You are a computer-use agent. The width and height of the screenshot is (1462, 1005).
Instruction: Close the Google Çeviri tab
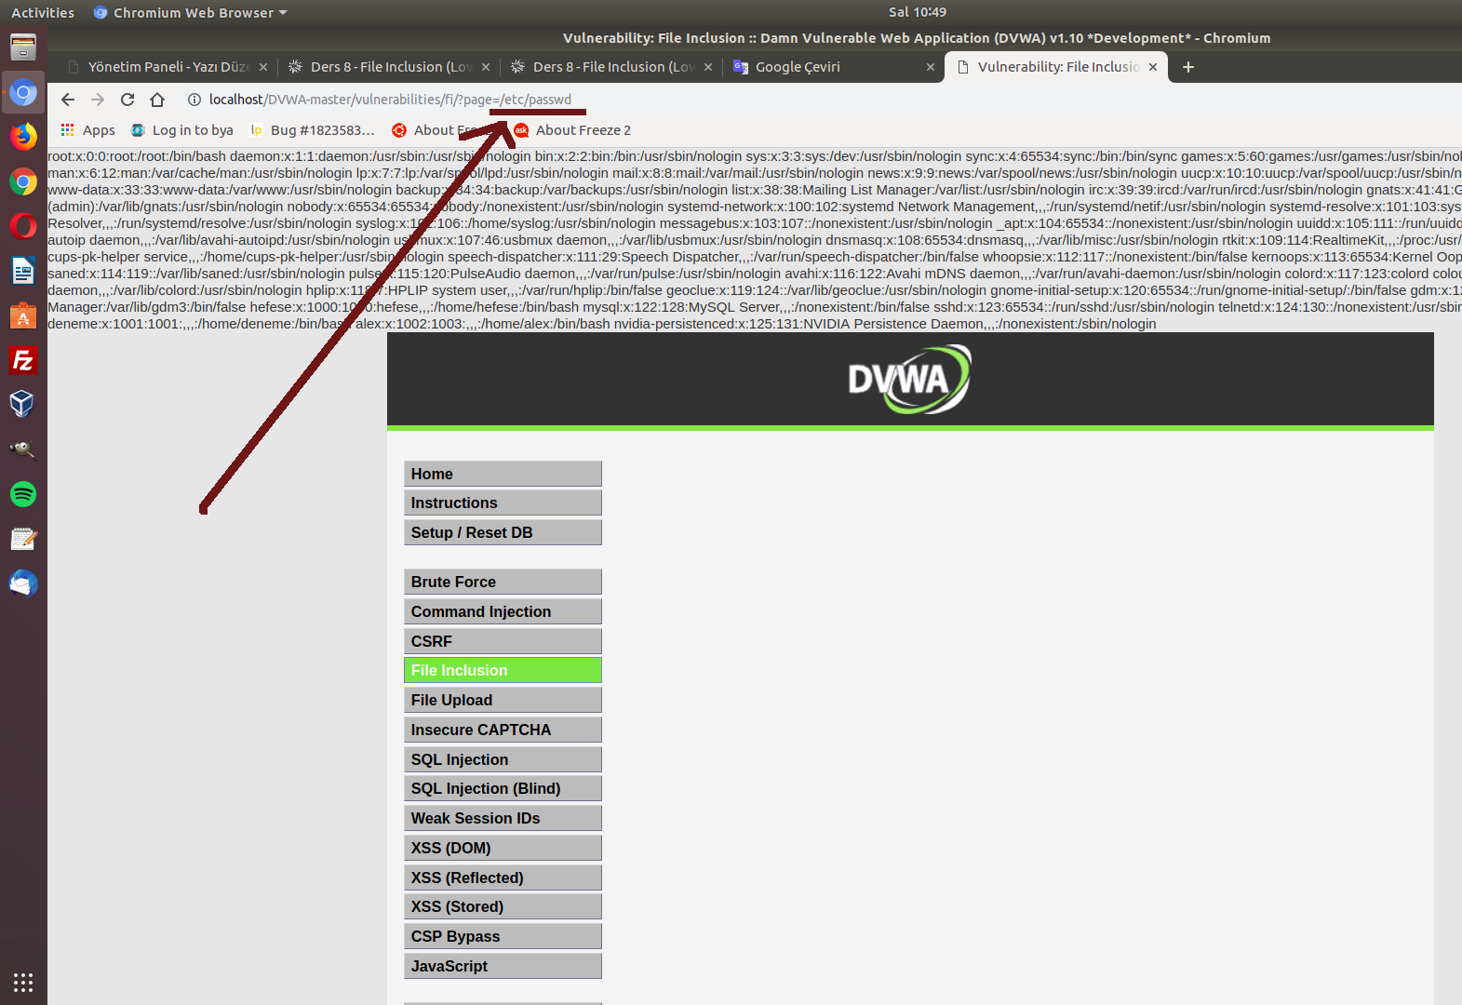pos(931,67)
